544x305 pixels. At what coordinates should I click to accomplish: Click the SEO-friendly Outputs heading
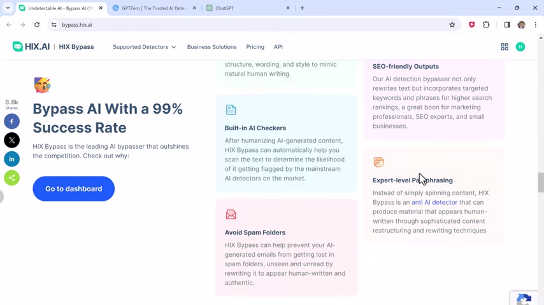point(406,67)
